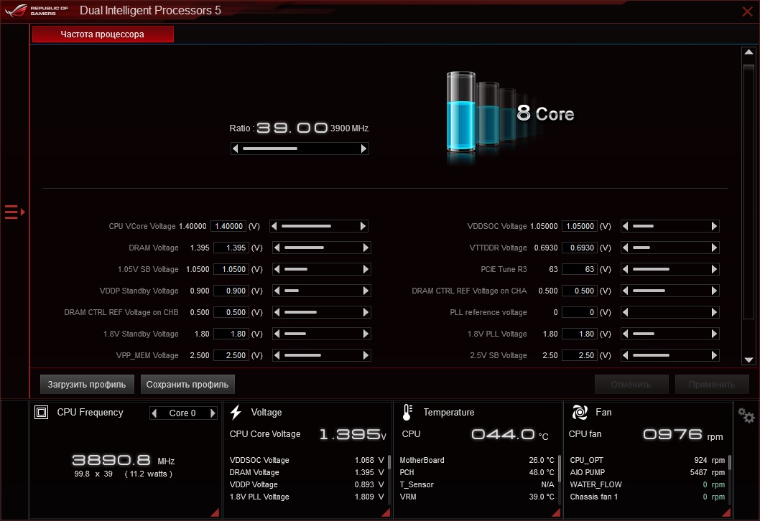Click the Применить button
The width and height of the screenshot is (760, 521).
coord(712,385)
